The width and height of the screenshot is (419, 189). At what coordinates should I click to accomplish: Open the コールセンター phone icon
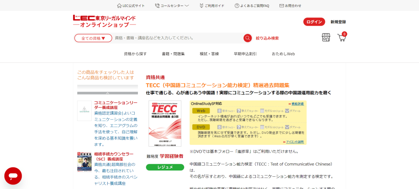coord(157,6)
